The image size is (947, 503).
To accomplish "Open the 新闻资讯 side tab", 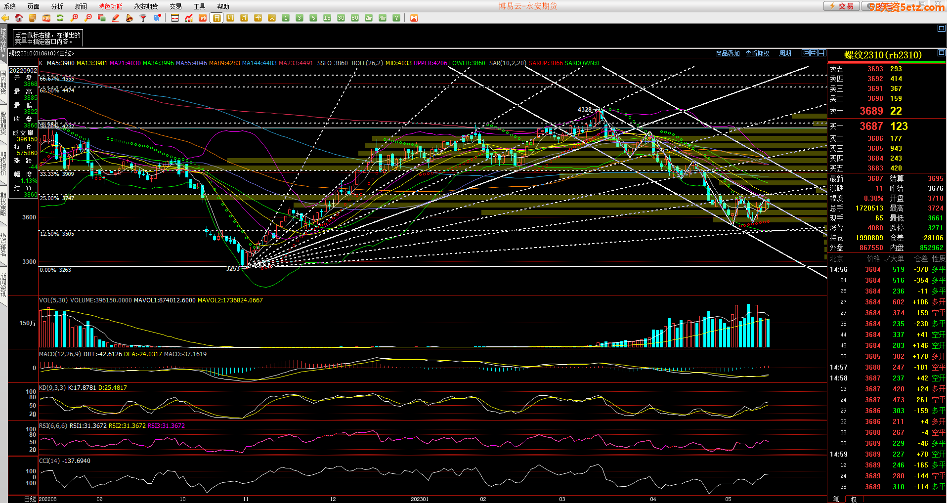I will pyautogui.click(x=3, y=285).
